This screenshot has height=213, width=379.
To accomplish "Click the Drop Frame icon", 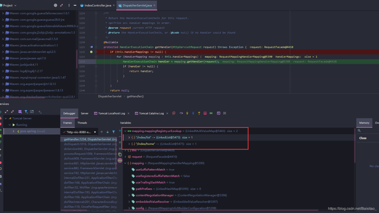I will coord(205,113).
